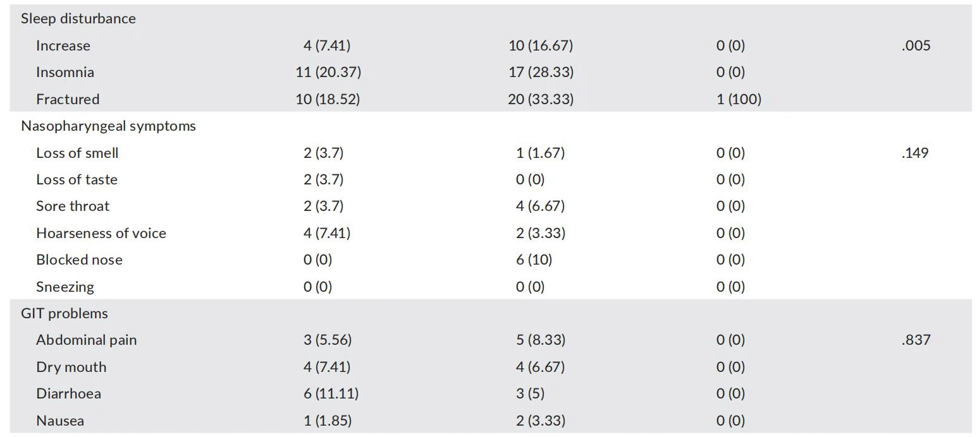
Task: Select the value 1 (1.85)
Action: coord(327,421)
